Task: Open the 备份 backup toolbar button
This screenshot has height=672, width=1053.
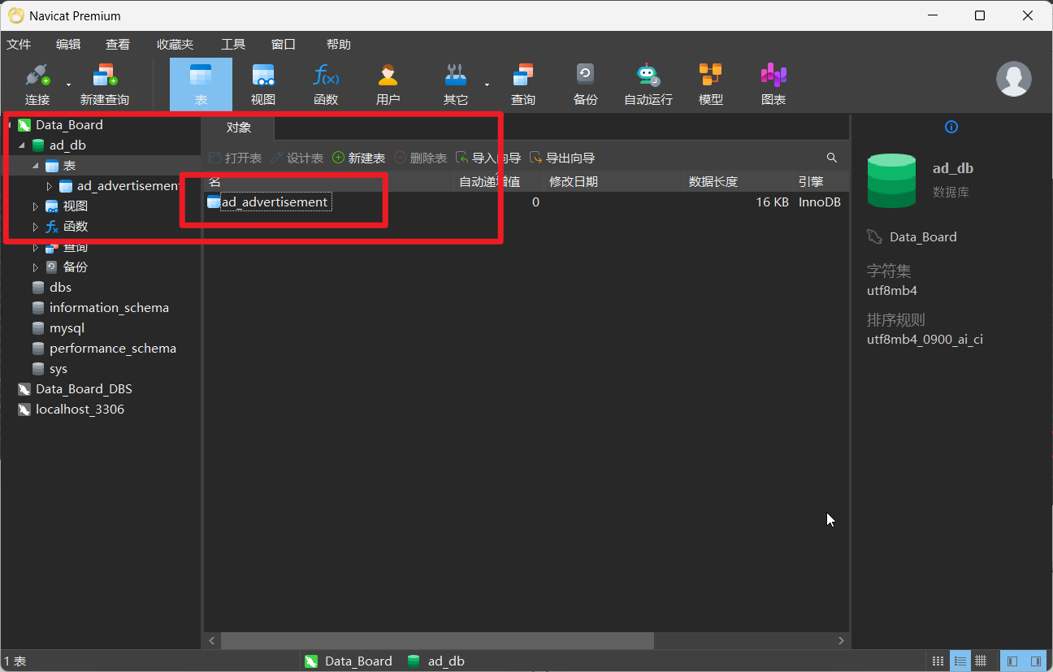Action: (586, 85)
